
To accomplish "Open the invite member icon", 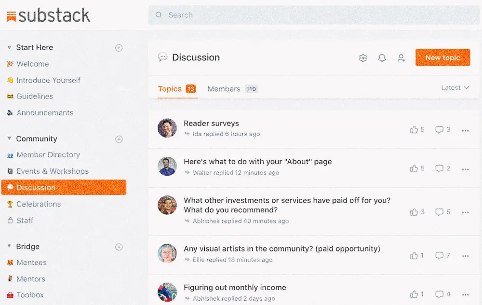I will (x=401, y=57).
